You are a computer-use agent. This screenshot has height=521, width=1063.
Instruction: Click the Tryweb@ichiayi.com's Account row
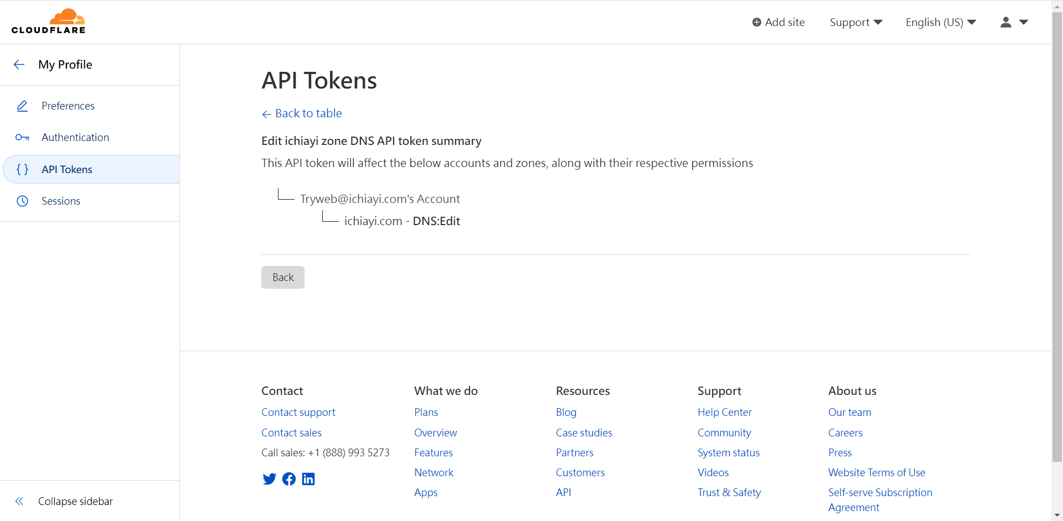[x=380, y=199]
